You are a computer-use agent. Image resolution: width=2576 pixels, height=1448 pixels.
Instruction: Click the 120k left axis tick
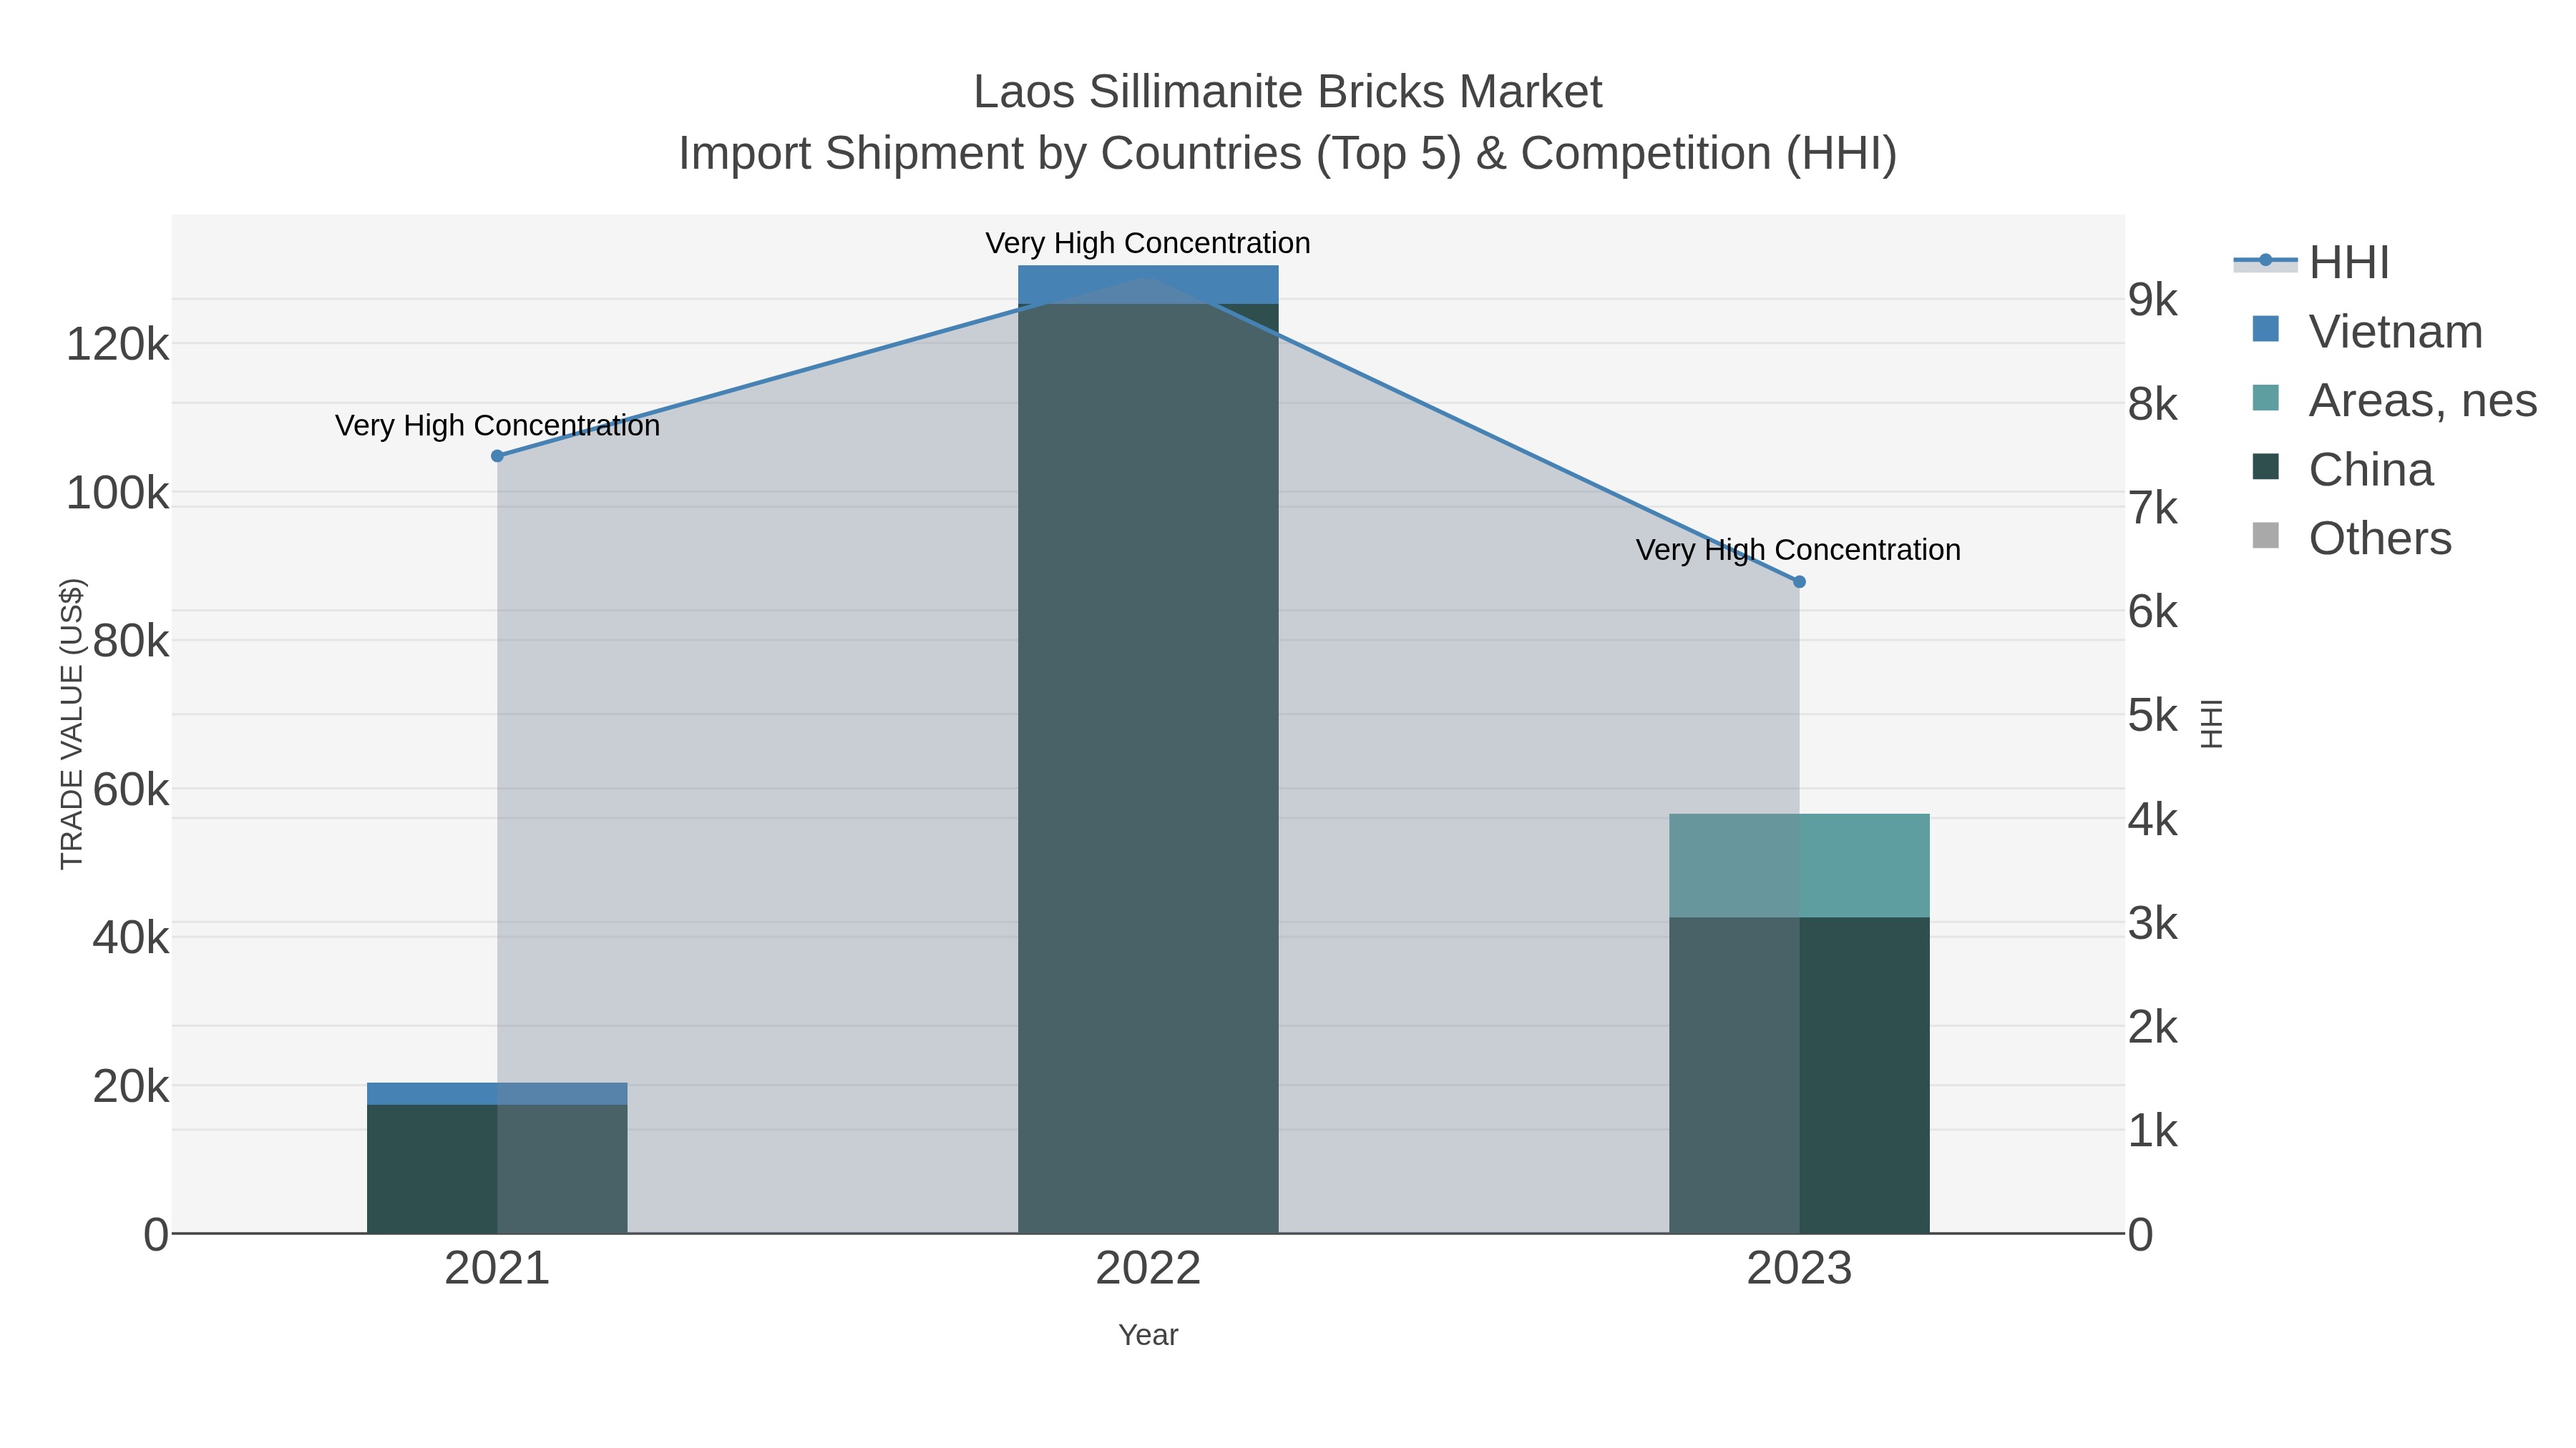point(118,345)
